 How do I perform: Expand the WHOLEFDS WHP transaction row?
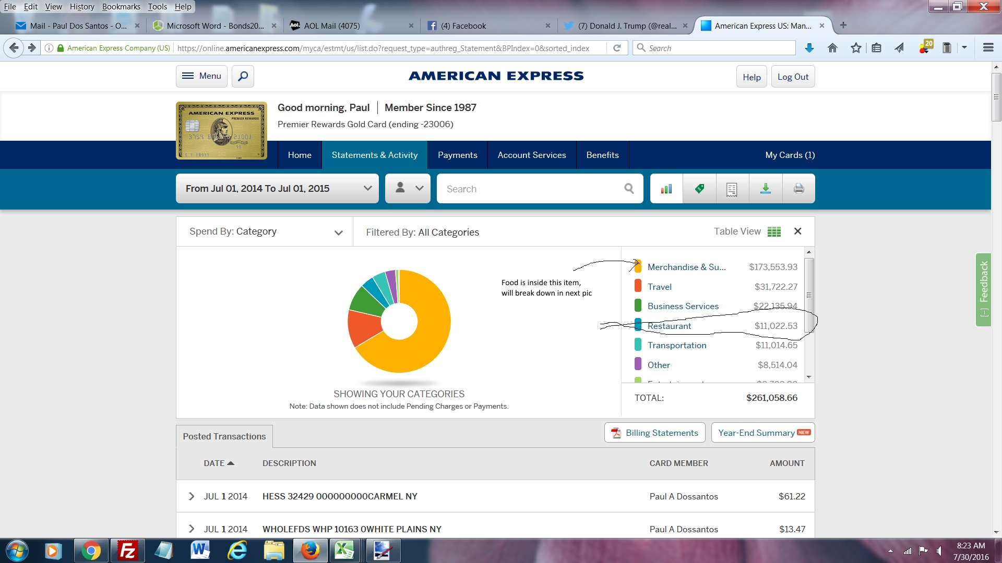[191, 529]
